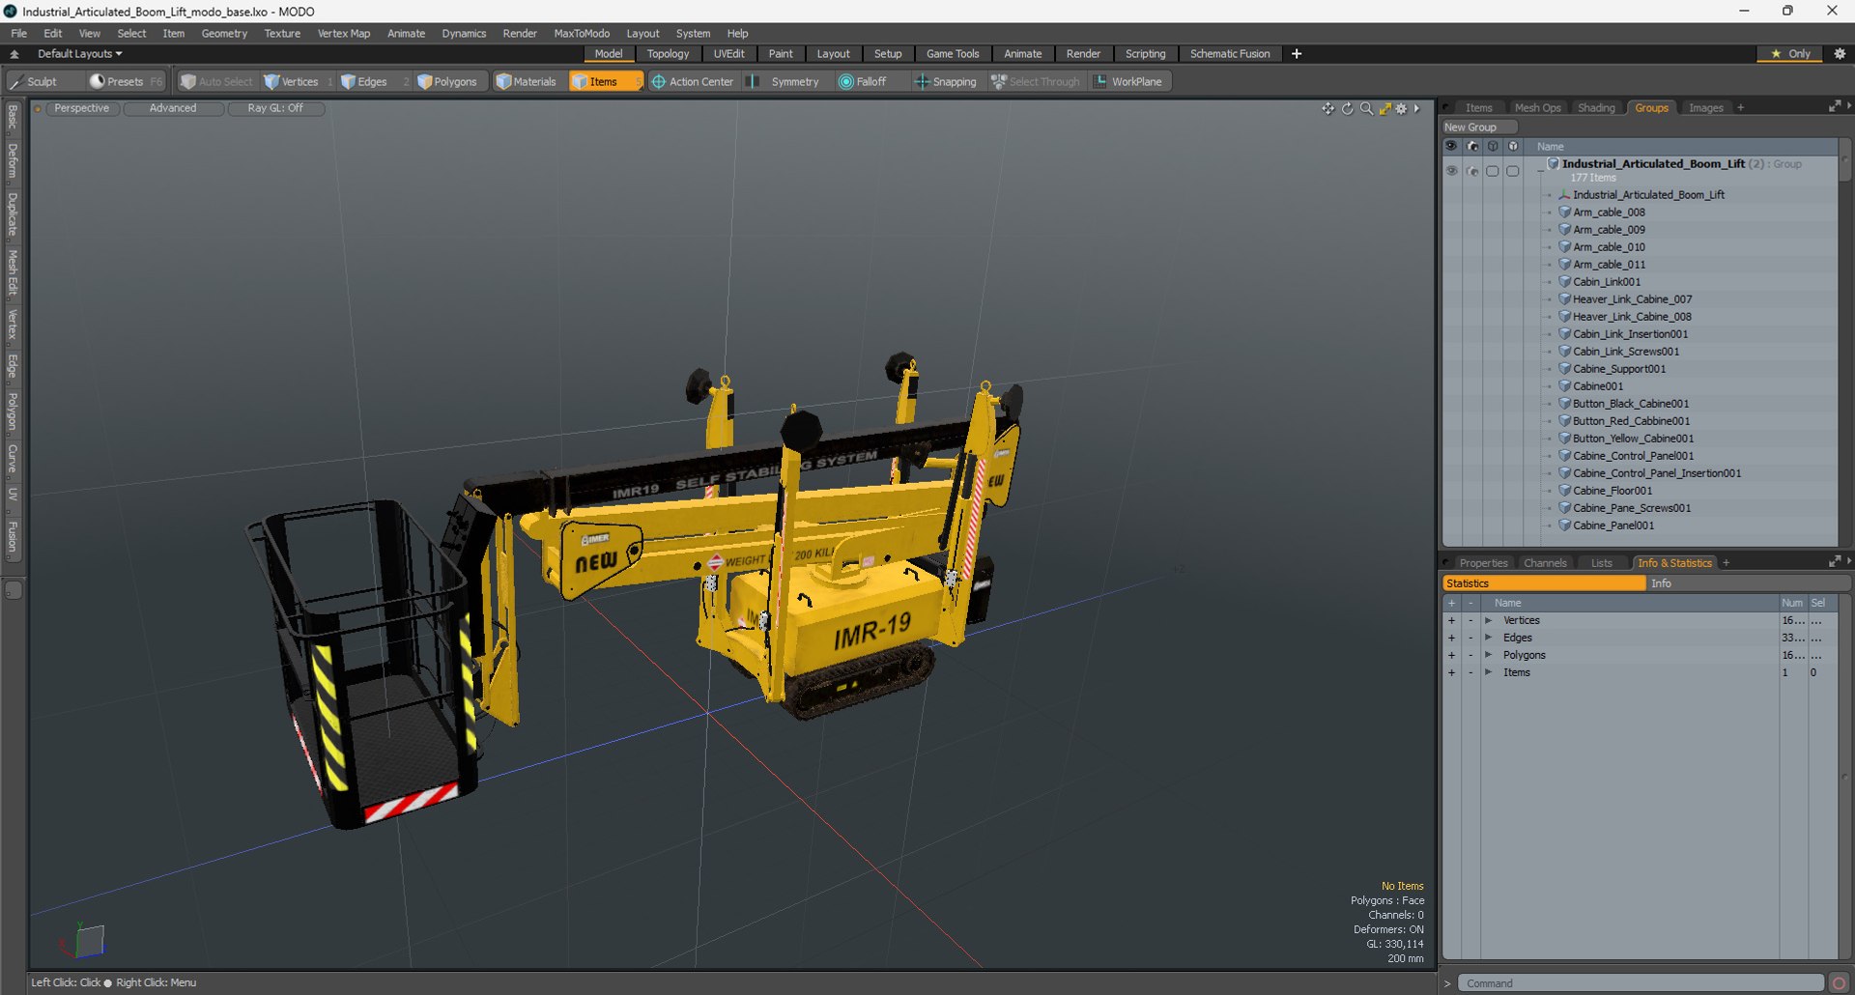Expand the Vertices statistics row
This screenshot has width=1855, height=995.
[x=1489, y=621]
